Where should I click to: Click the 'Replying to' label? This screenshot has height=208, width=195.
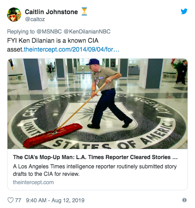click(21, 32)
